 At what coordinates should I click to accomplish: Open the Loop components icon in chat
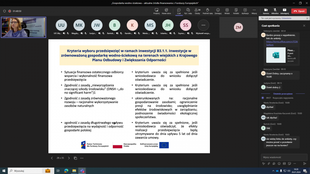(274, 164)
